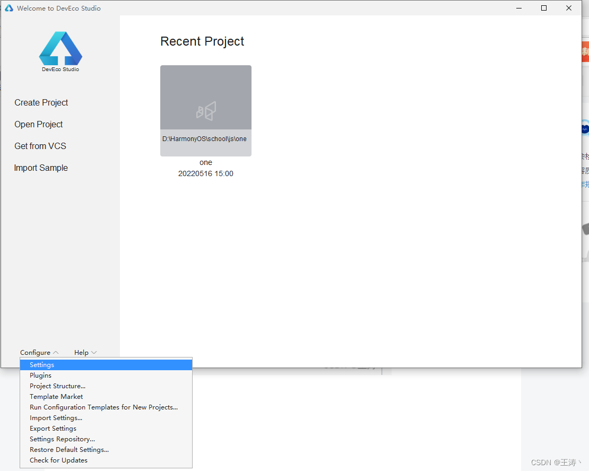589x471 pixels.
Task: Maximize the DevEco Studio window
Action: (543, 8)
